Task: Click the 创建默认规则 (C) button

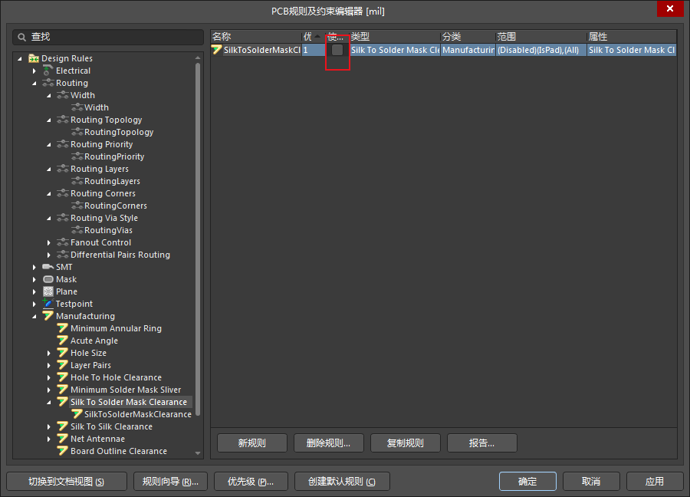Action: coord(342,481)
